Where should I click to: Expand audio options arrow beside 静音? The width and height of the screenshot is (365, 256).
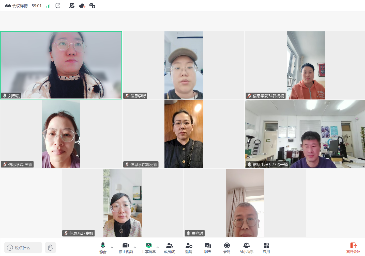pos(112,247)
